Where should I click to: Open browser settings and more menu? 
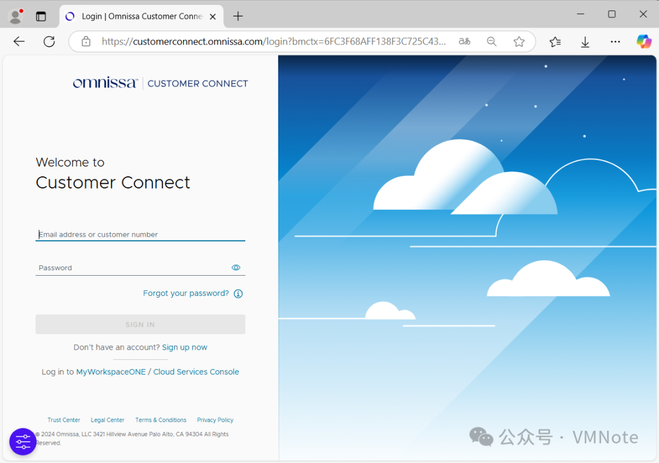(615, 41)
